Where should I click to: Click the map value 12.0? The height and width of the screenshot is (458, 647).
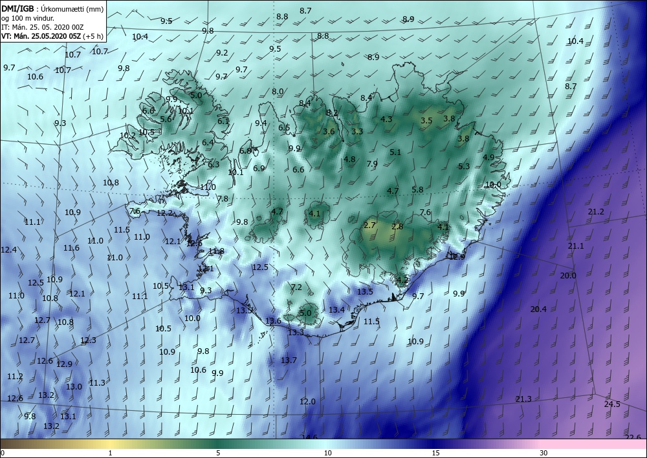coord(307,401)
